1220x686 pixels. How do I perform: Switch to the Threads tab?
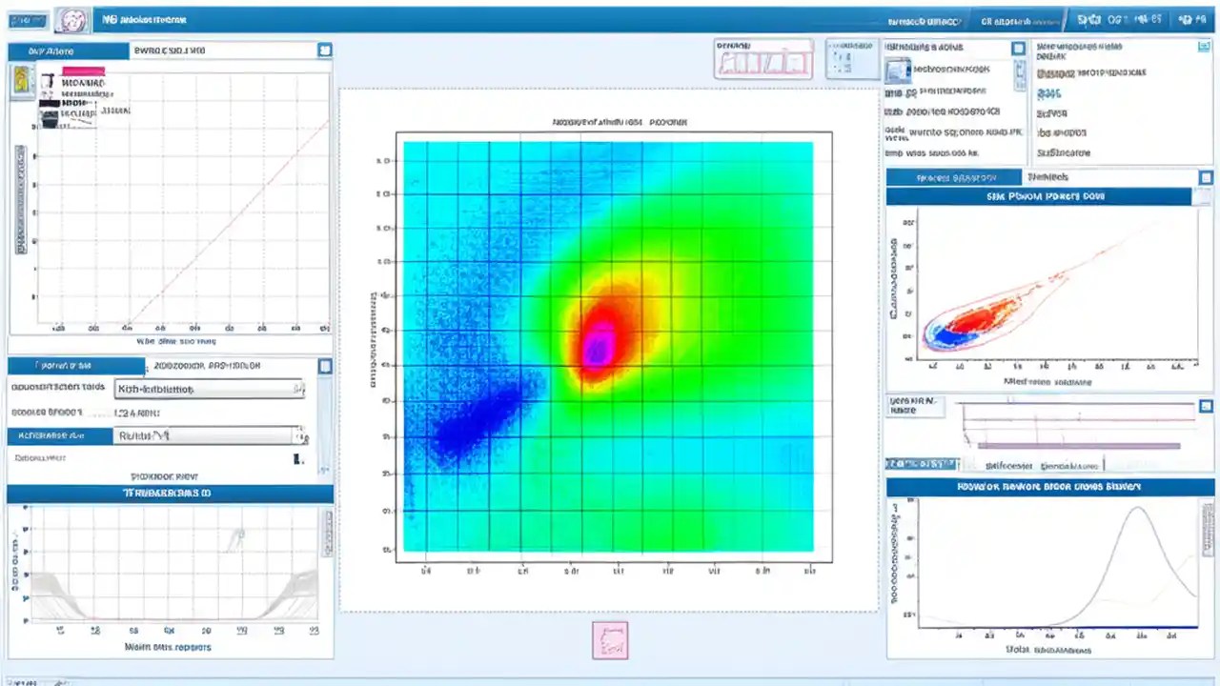point(1050,176)
